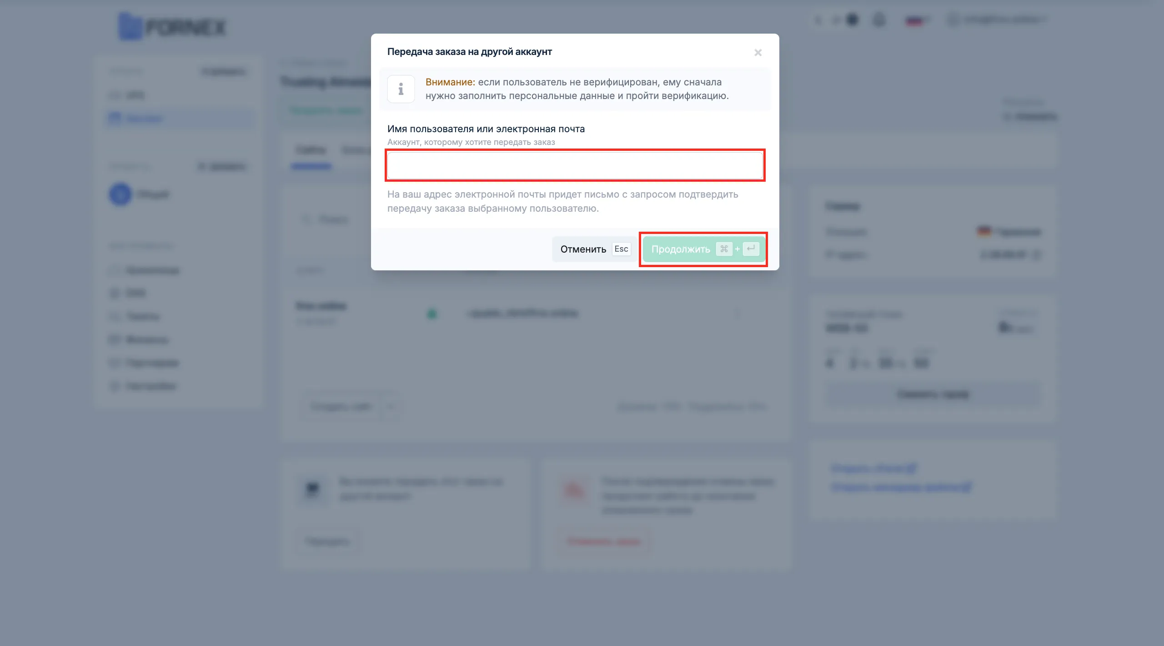Expand the chevron beside Создать сайт button
This screenshot has height=646, width=1164.
pyautogui.click(x=391, y=406)
